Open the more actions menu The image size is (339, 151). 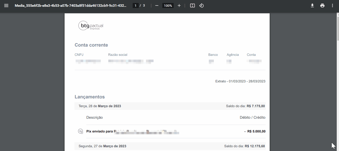(x=332, y=6)
